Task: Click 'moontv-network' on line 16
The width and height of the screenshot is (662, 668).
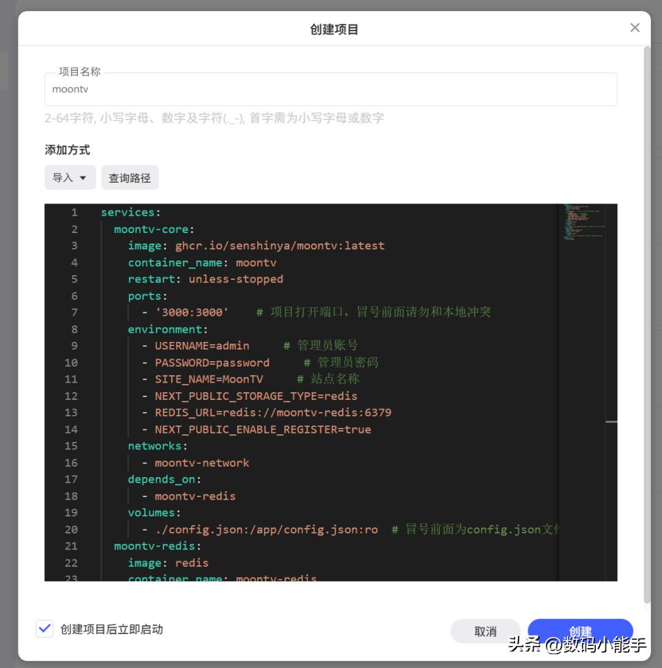Action: (202, 463)
